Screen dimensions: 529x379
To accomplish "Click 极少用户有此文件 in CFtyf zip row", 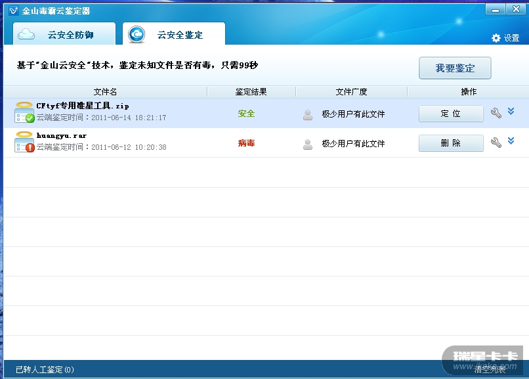I will pyautogui.click(x=353, y=114).
